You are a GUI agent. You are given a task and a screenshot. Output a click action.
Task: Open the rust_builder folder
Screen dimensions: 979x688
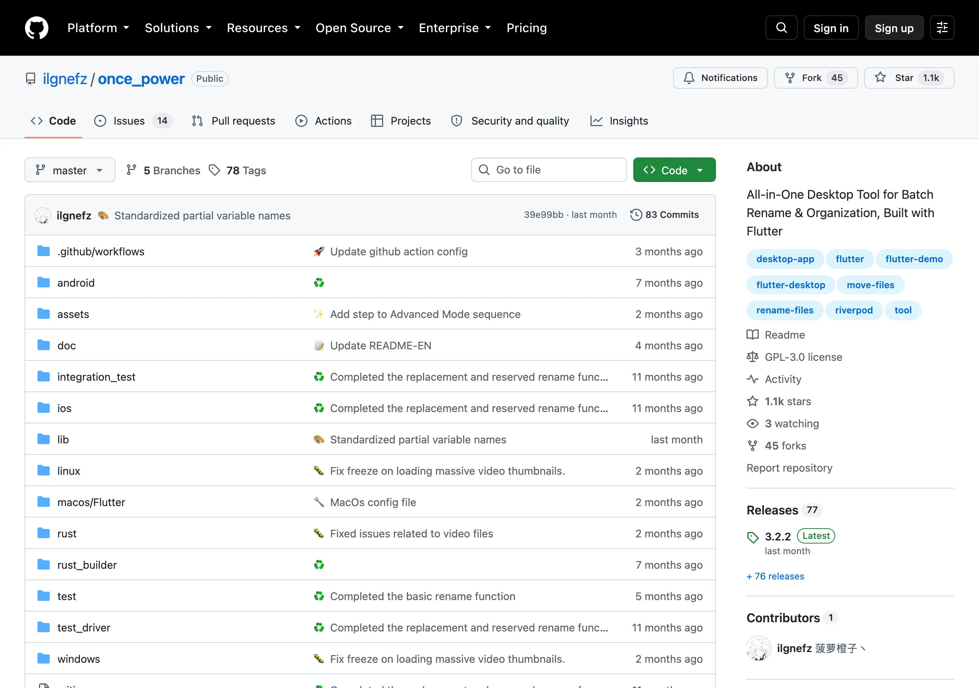[x=87, y=565]
